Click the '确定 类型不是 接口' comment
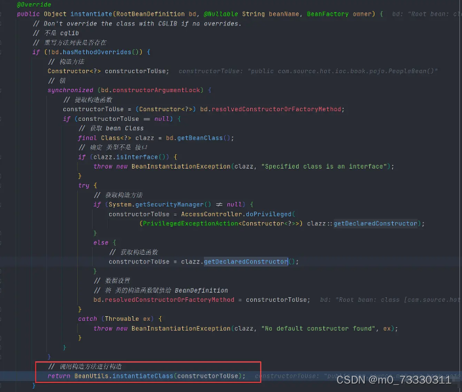This screenshot has height=392, width=462. pyautogui.click(x=112, y=147)
